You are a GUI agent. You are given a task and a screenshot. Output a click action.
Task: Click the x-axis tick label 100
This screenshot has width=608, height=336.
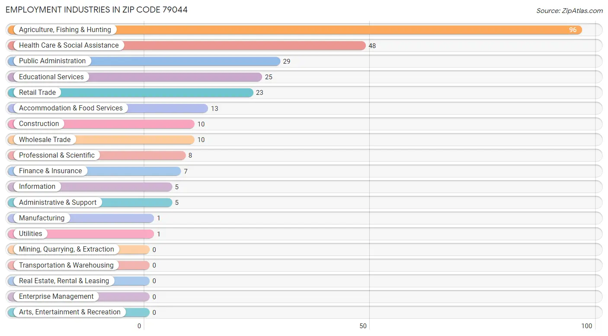(587, 326)
